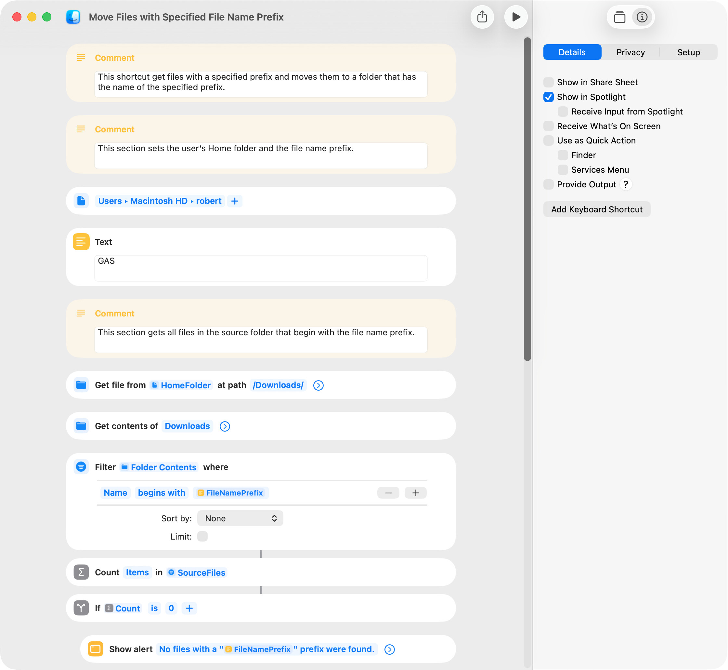Toggle the Use as Quick Action checkbox
Viewport: 728px width, 670px height.
548,141
